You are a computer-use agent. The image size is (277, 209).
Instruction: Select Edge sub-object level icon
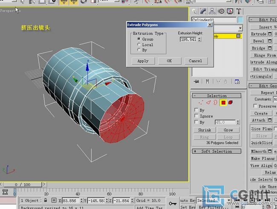(209, 102)
